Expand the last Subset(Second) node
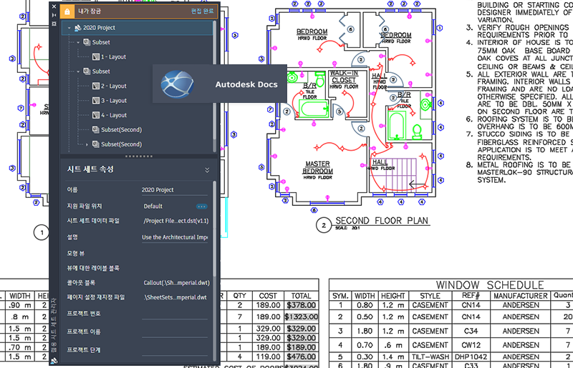573x368 pixels. pyautogui.click(x=87, y=144)
